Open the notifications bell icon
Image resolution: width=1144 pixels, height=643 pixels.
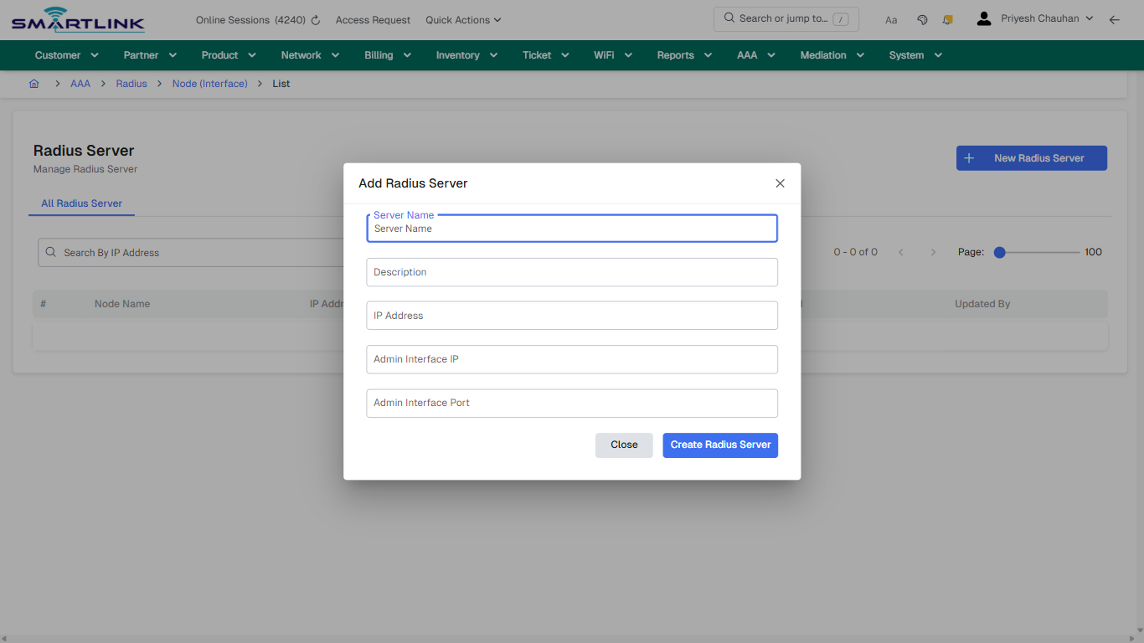coord(947,19)
